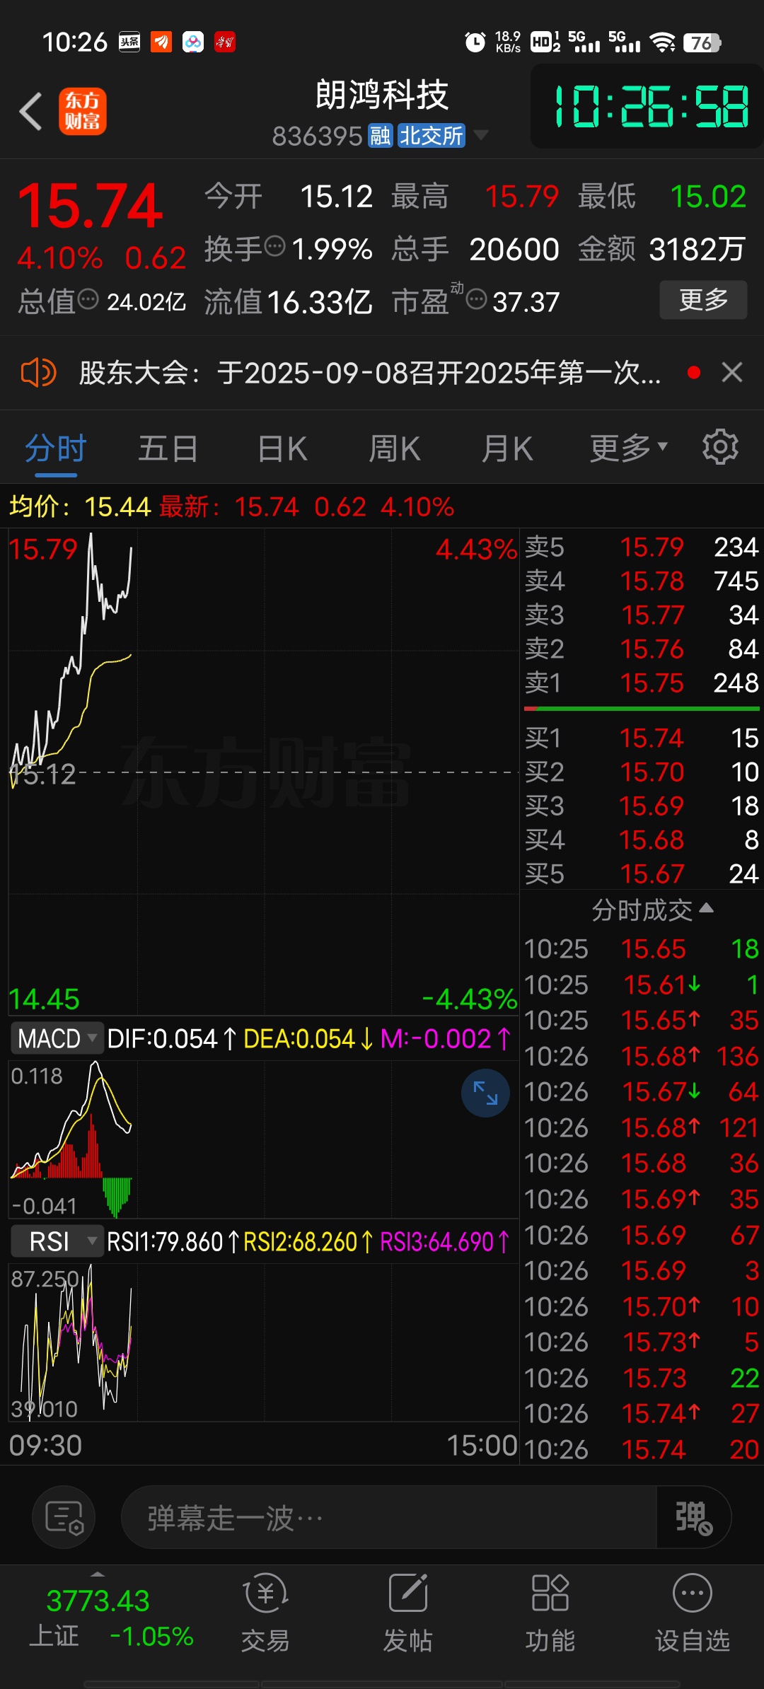
Task: Select the 卖4 15.78 order row
Action: pyautogui.click(x=642, y=581)
